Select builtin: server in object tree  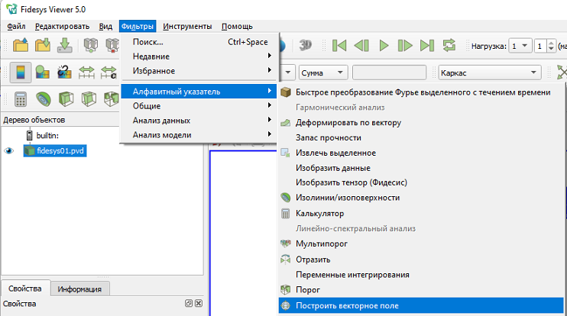tap(47, 135)
